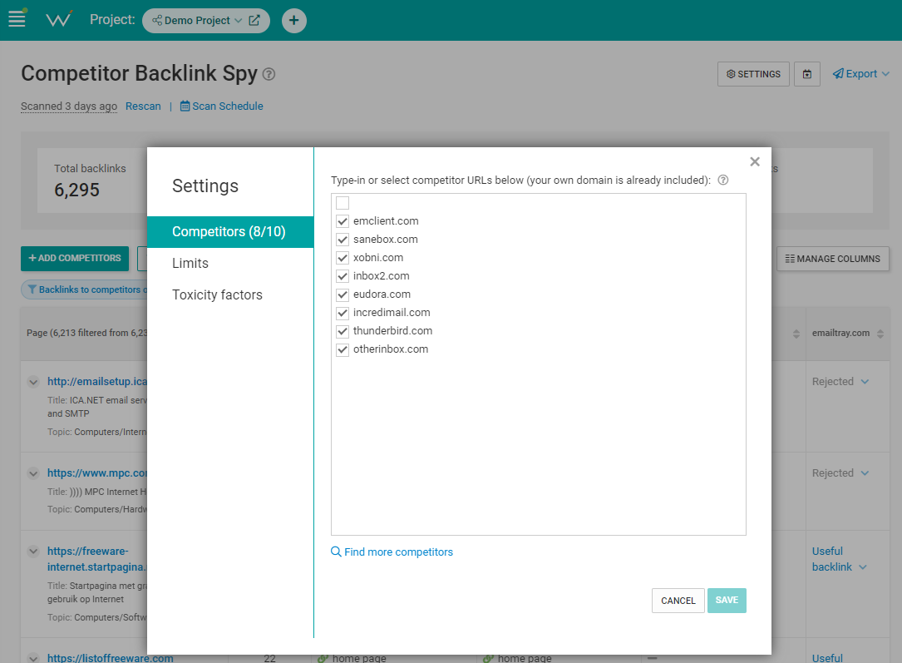902x663 pixels.
Task: Uncheck eudora.com competitor
Action: click(343, 294)
